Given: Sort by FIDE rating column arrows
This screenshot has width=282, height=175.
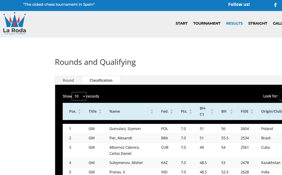Looking at the screenshot, I should (x=252, y=112).
